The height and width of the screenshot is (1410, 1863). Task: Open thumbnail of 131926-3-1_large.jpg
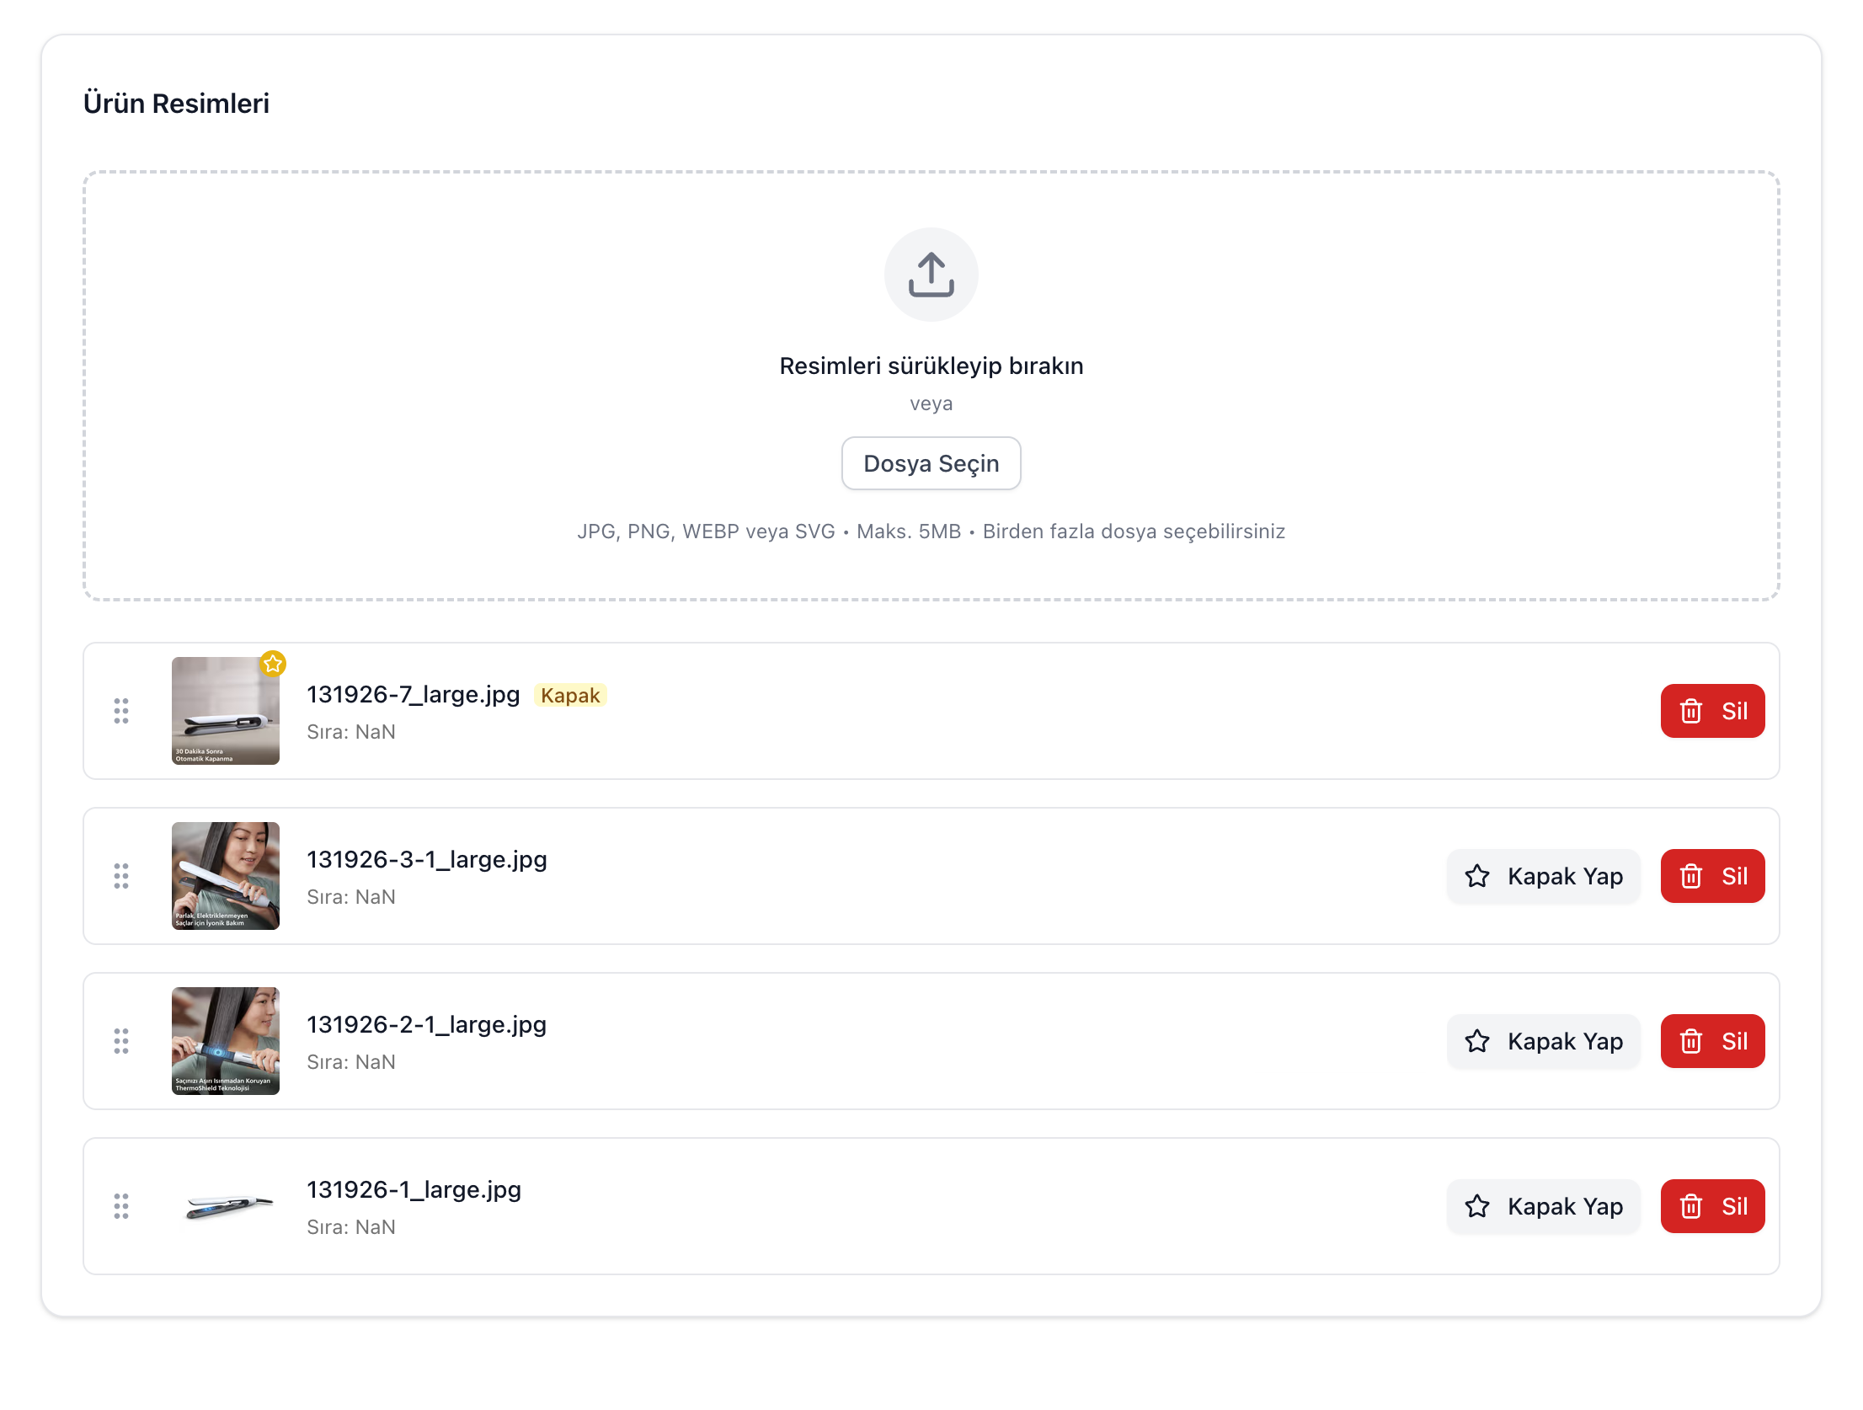point(225,876)
